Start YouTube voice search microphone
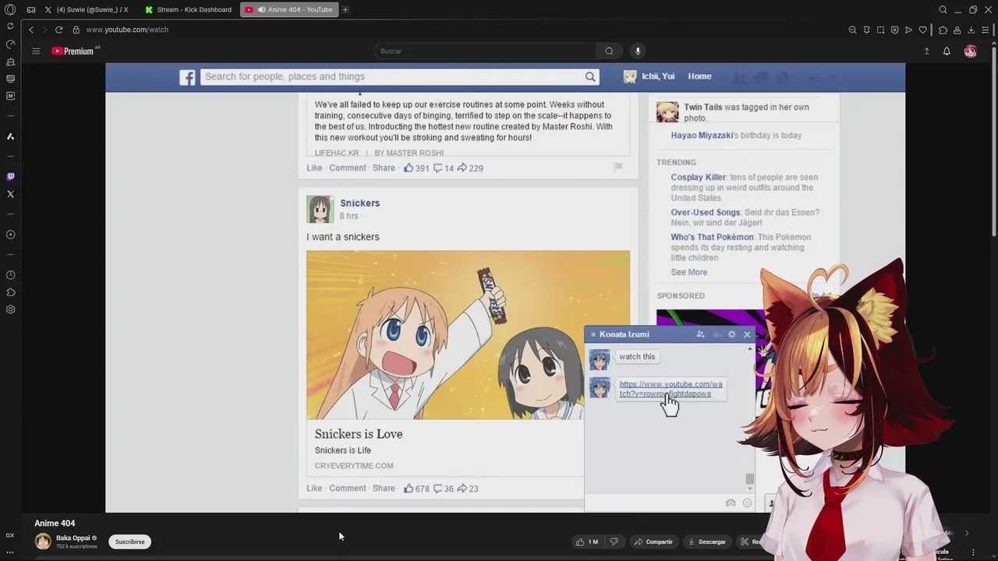 [x=638, y=51]
